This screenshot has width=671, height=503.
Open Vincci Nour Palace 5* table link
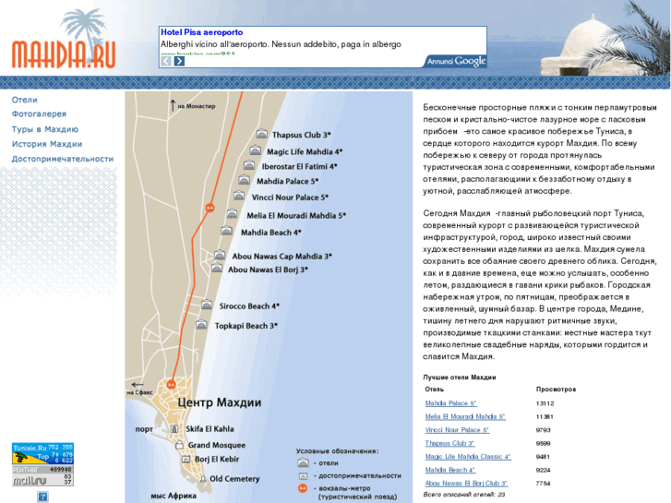pos(457,430)
